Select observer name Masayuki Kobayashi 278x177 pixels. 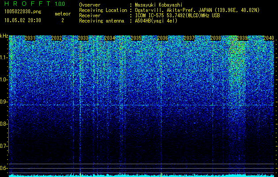[x=159, y=5]
